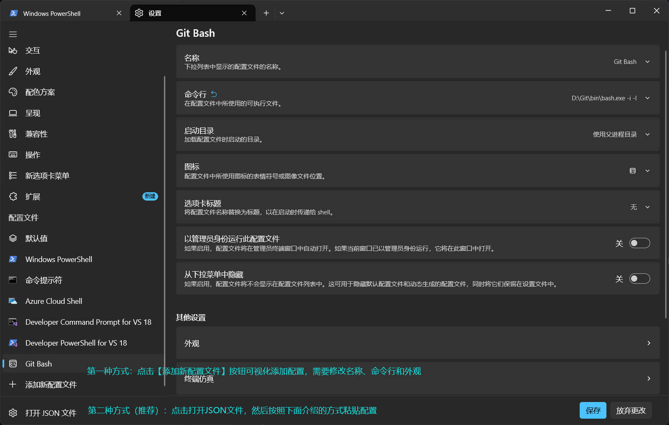The image size is (669, 425).
Task: Click the 配色方案 palette icon
Action: (13, 92)
